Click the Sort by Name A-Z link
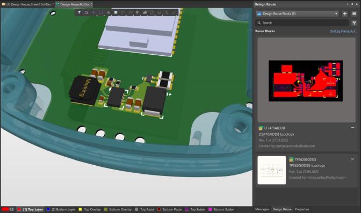The width and height of the screenshot is (361, 213). coord(343,31)
